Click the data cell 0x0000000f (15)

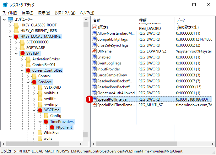click(189, 87)
